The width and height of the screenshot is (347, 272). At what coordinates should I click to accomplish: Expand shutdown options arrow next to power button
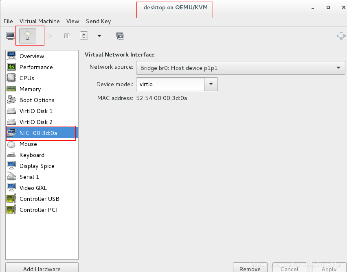pos(99,36)
